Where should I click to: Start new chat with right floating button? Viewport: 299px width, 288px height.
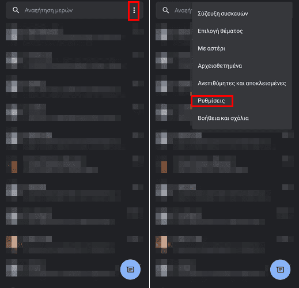(280, 270)
